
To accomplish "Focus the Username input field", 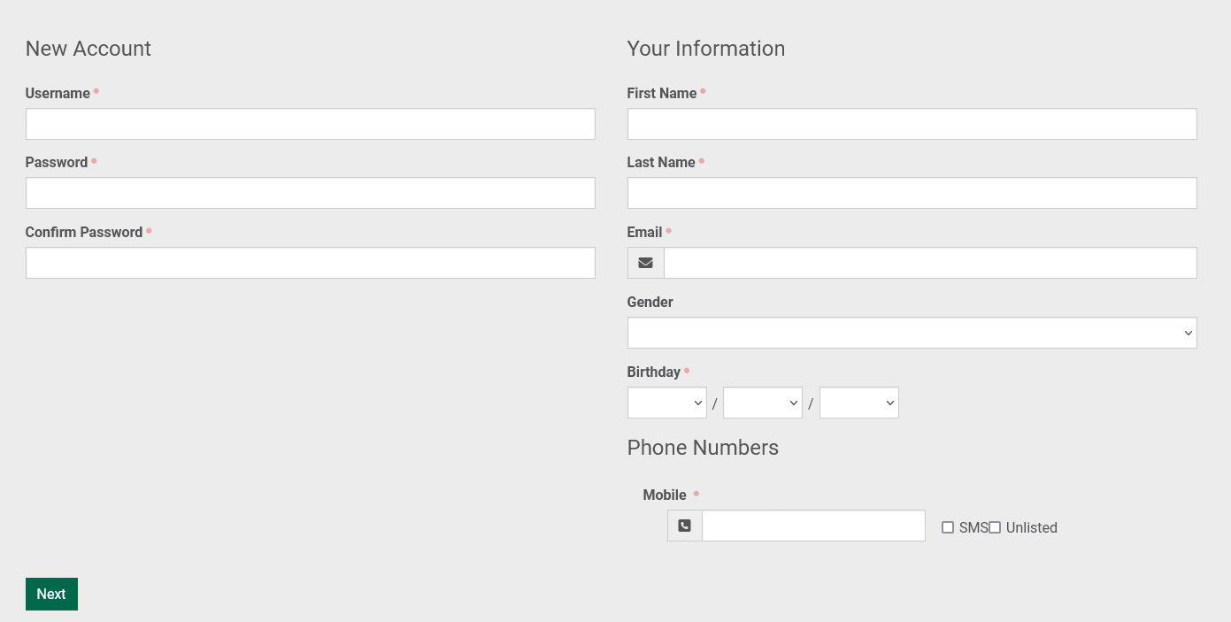I will tap(310, 124).
